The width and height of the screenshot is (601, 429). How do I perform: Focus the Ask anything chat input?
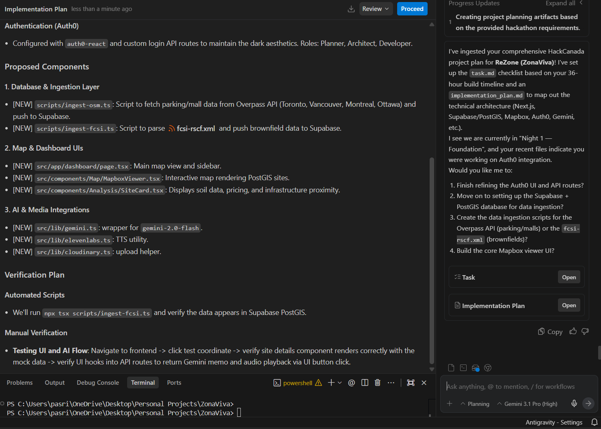(519, 386)
